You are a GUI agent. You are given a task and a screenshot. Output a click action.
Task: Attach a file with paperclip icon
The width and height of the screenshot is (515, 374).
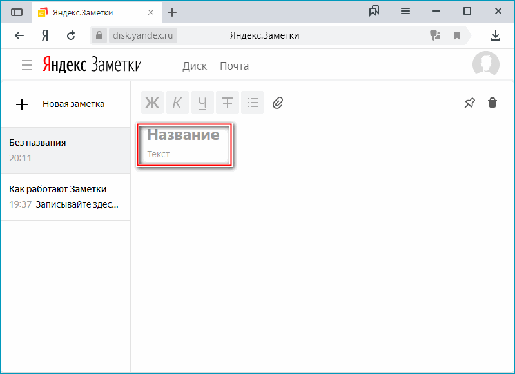coord(278,103)
